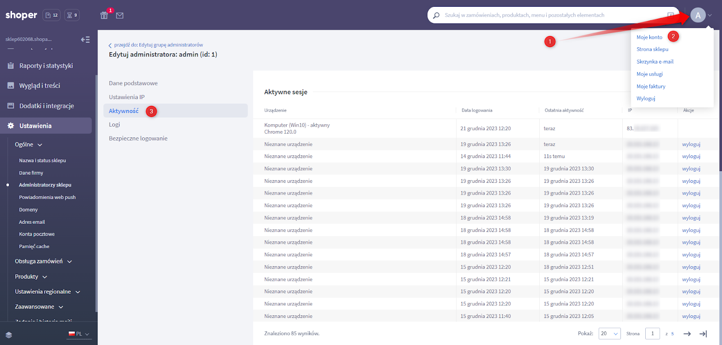
Task: Open Administratorzy sklepu settings
Action: pos(45,185)
